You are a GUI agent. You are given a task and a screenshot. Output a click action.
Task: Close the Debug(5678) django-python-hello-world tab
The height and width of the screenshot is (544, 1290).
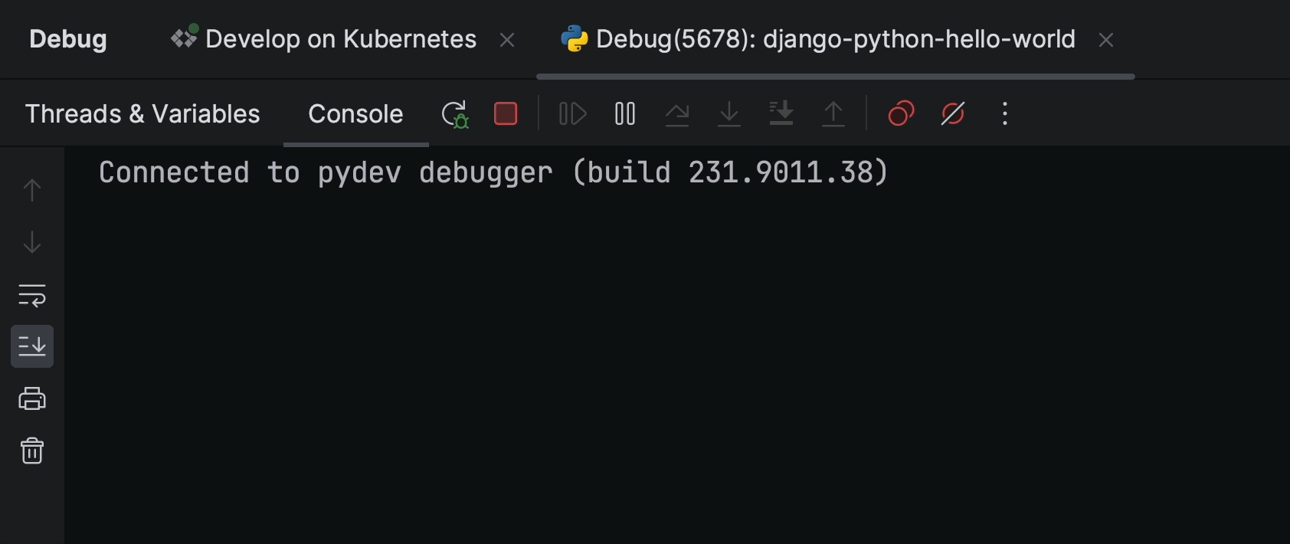[1106, 40]
